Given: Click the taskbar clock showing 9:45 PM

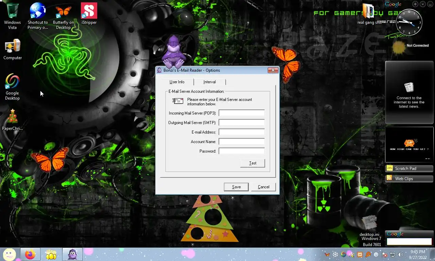Looking at the screenshot, I should [x=418, y=255].
